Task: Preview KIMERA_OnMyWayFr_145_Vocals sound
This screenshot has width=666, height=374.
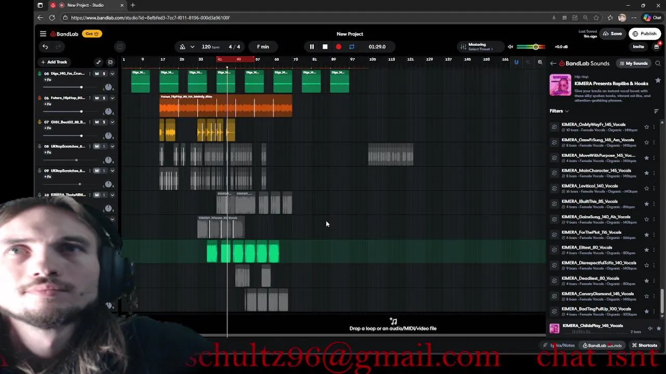Action: point(555,127)
